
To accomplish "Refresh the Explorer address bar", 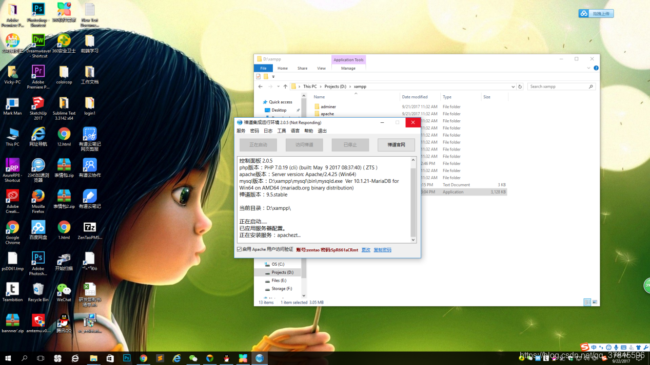I will [520, 87].
